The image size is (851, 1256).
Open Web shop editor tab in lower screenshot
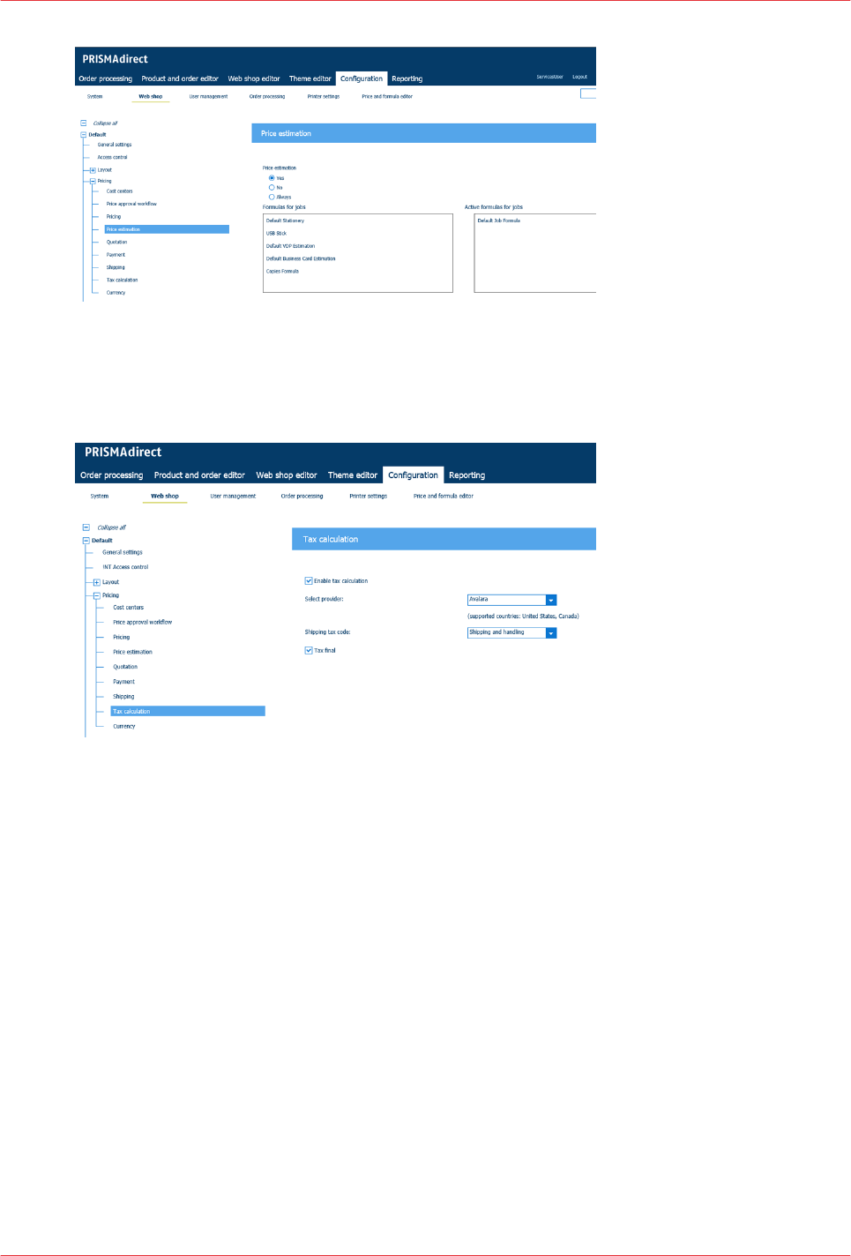[287, 475]
